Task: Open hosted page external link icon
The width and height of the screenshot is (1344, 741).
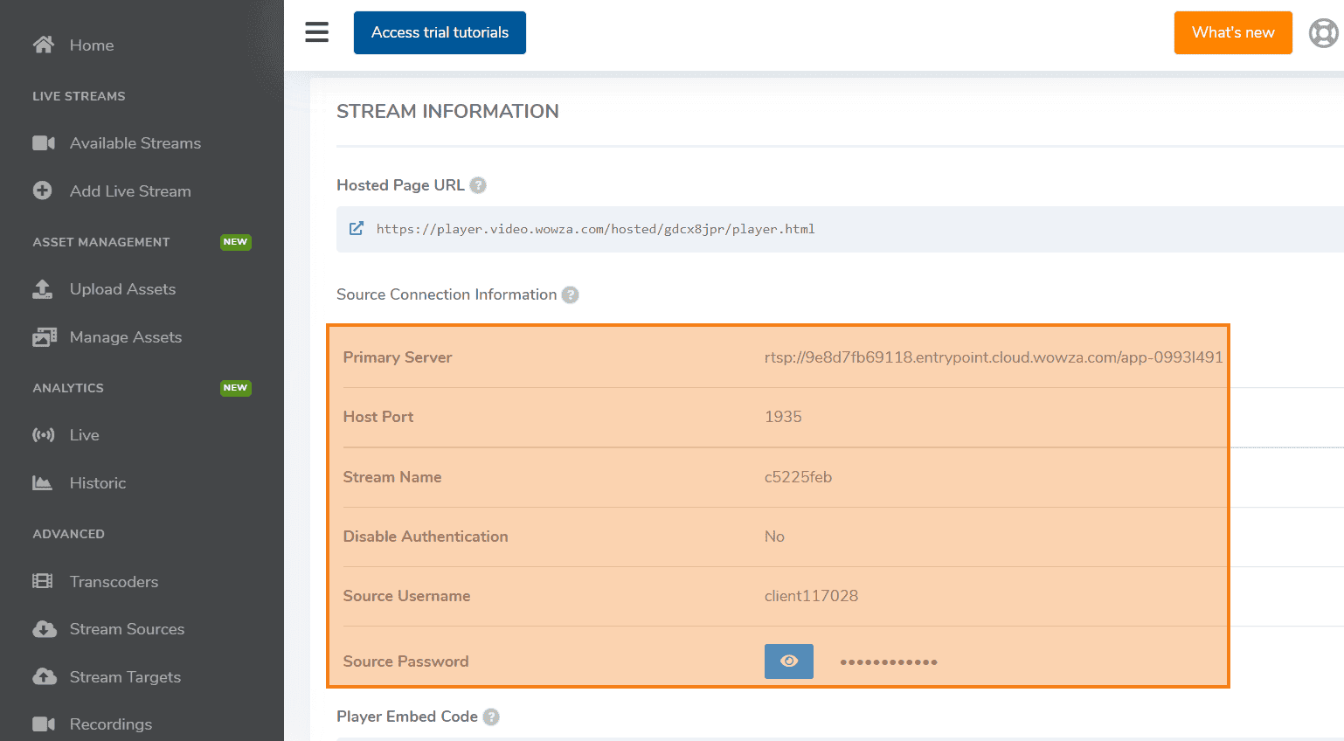Action: 357,228
